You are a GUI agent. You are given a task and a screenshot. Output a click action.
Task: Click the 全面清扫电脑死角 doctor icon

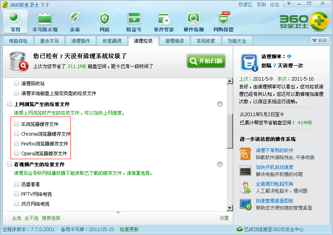[245, 187]
